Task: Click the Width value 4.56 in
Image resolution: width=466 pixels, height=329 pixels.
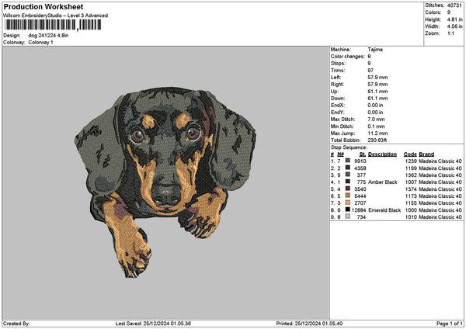Action: (454, 26)
